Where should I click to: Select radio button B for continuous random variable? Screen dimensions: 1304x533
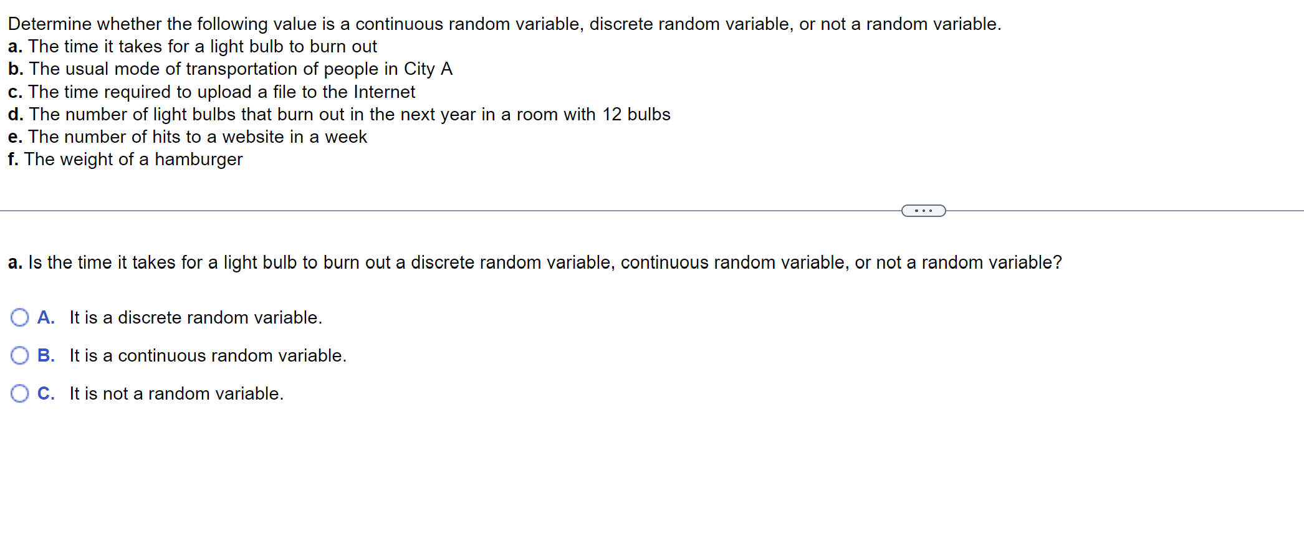[x=20, y=355]
